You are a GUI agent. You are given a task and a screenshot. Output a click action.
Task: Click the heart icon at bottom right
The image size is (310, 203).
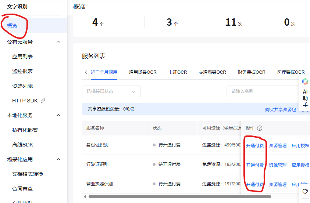click(x=305, y=192)
